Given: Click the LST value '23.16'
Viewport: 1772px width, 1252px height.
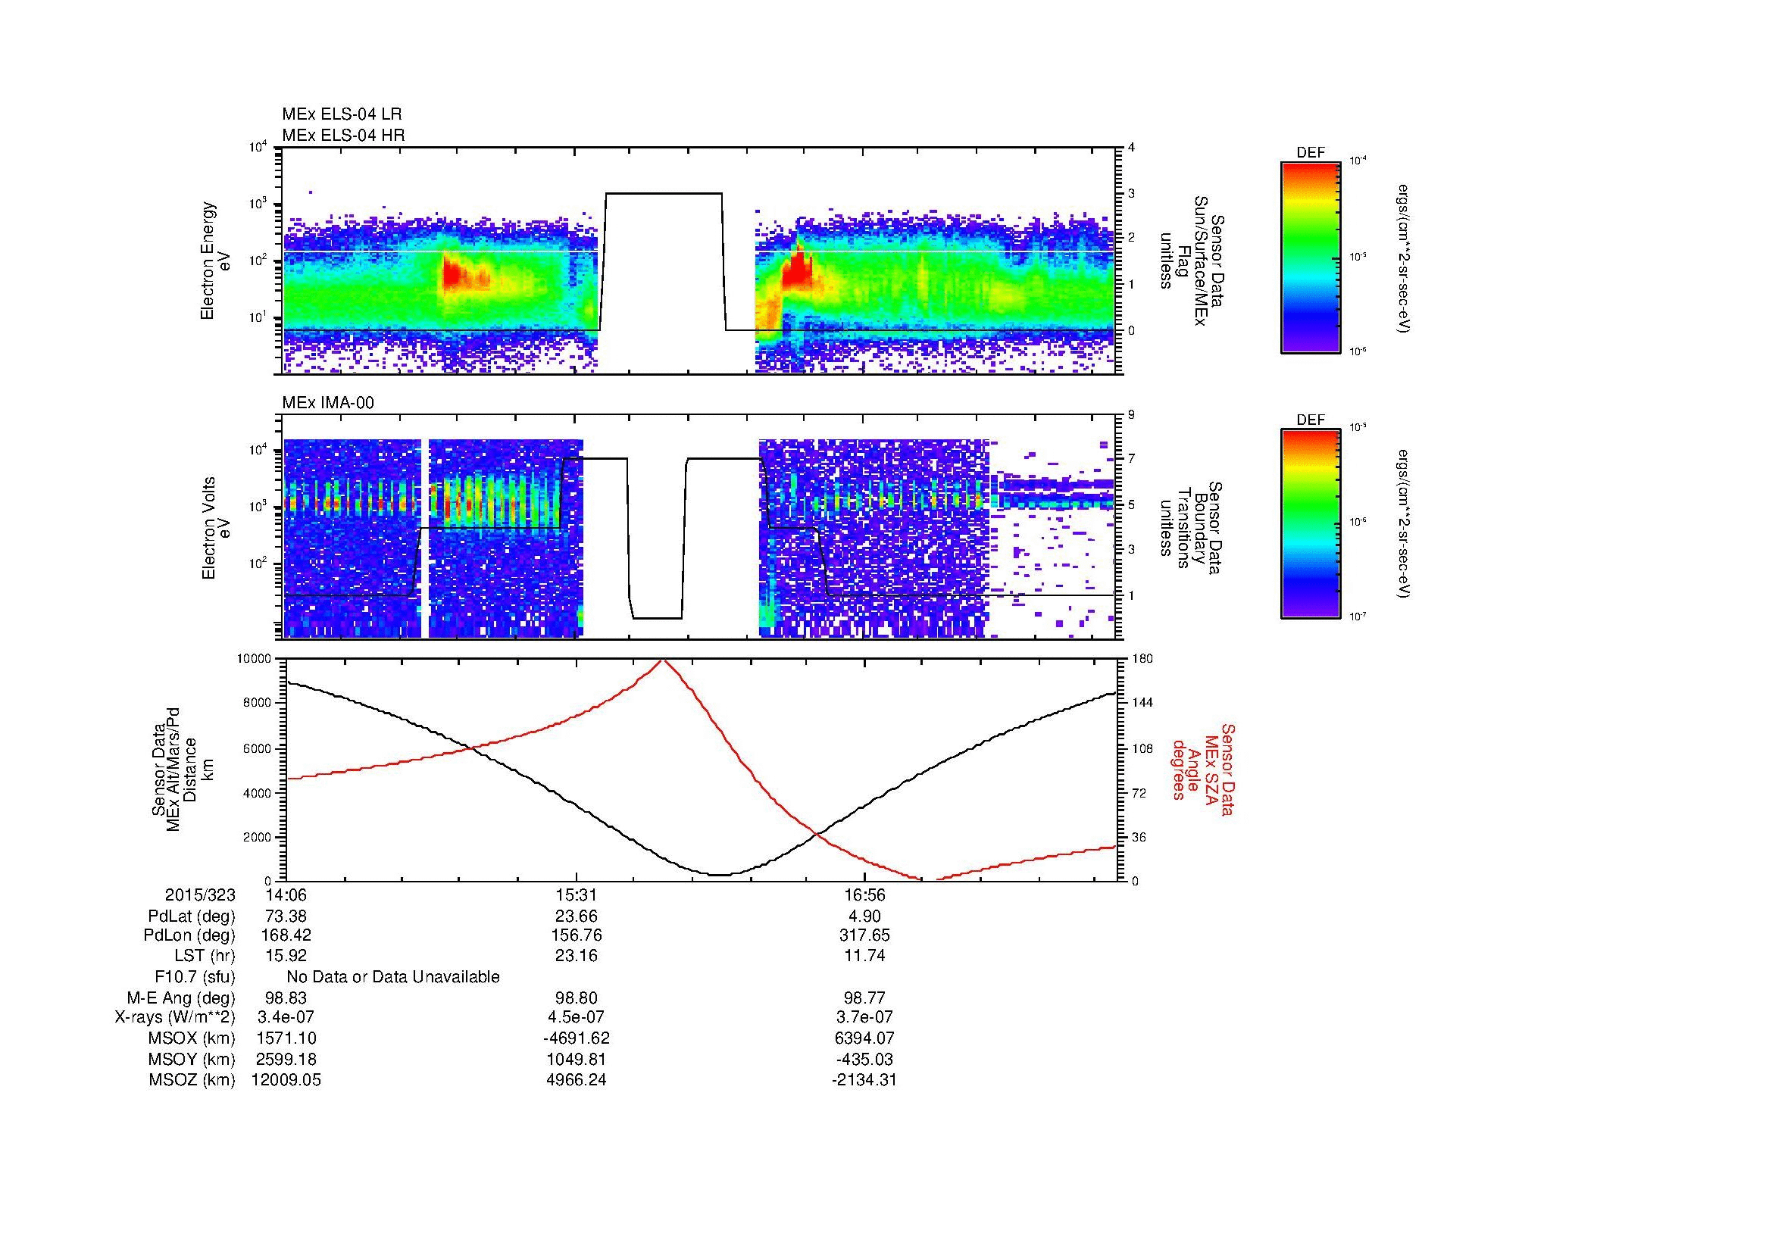Looking at the screenshot, I should [576, 956].
